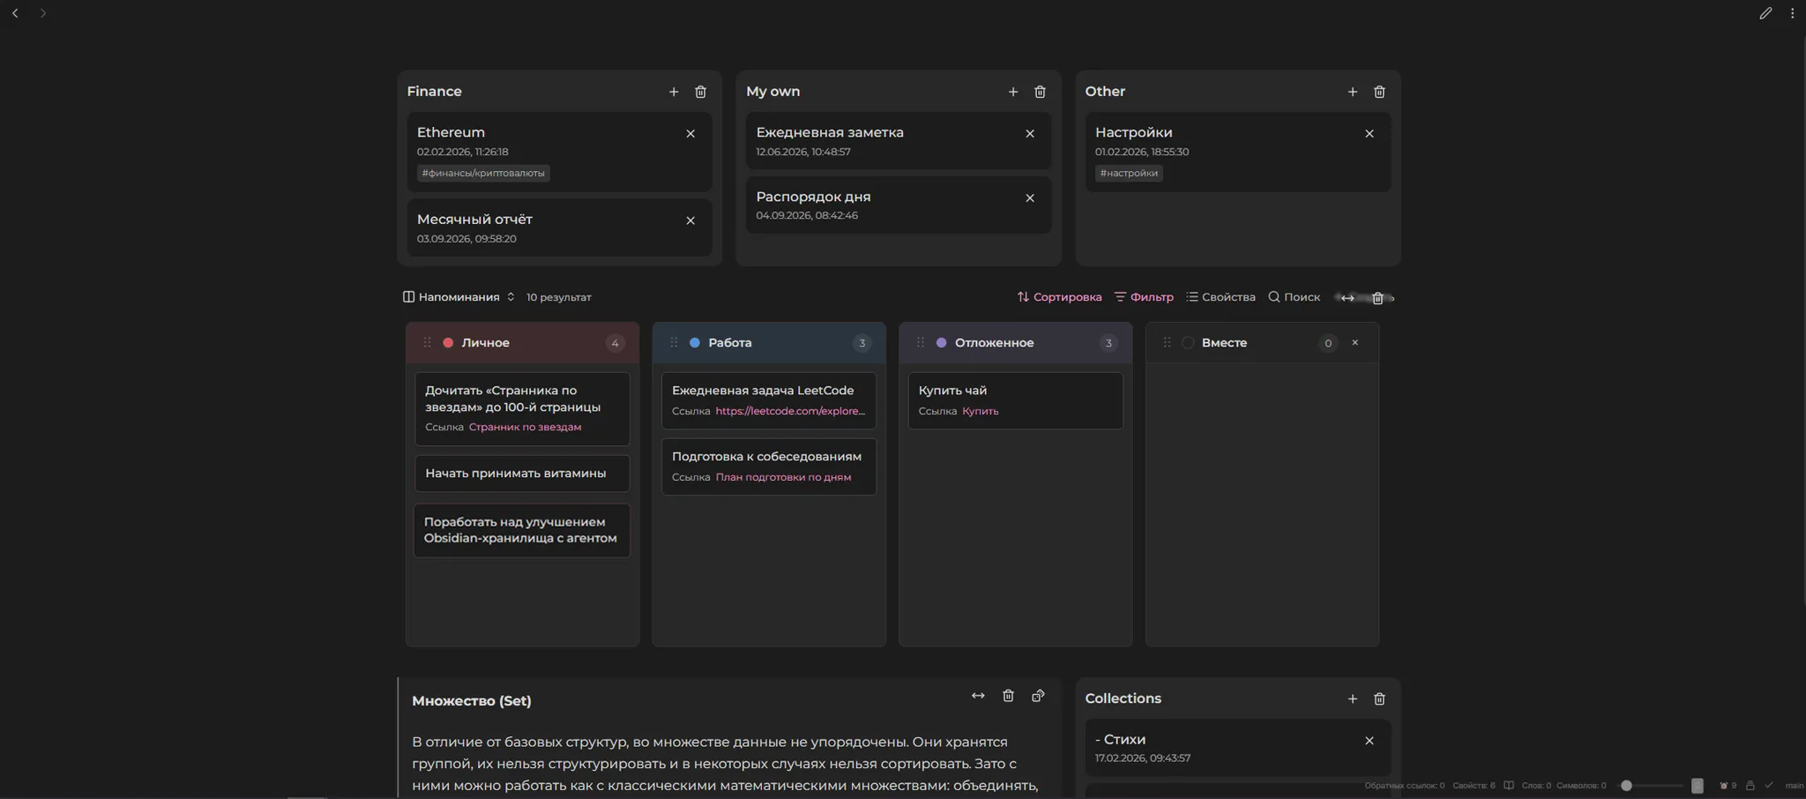Add a note to the Finance group
Viewport: 1806px width, 799px height.
pos(674,92)
